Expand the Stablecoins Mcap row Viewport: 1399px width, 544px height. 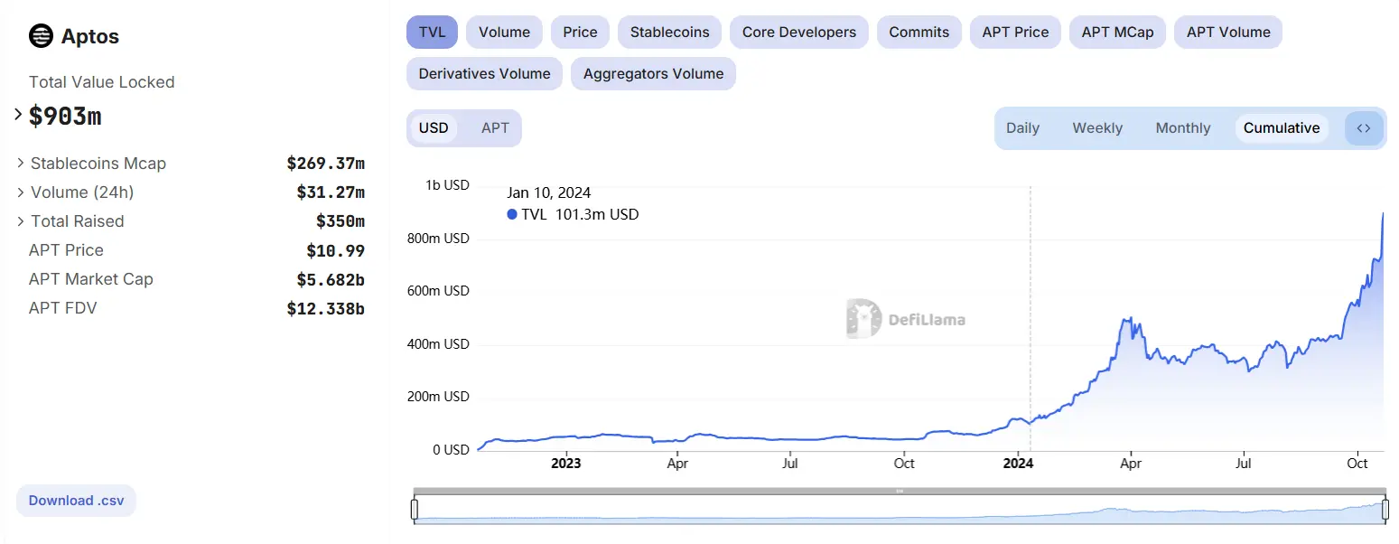coord(21,164)
